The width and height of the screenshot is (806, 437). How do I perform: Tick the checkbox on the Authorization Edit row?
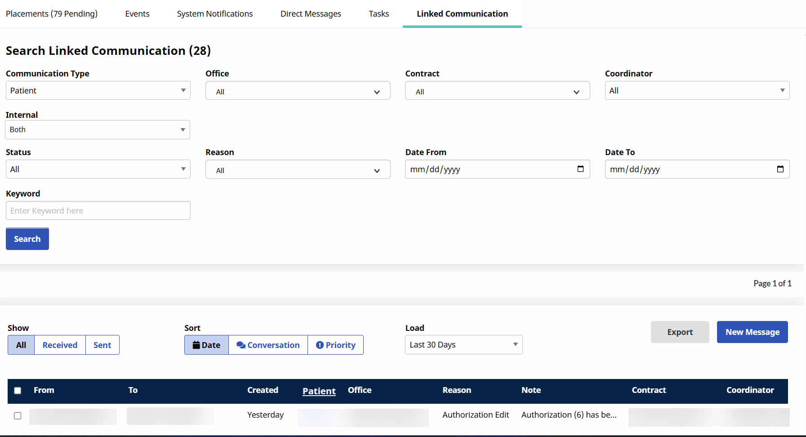click(x=18, y=415)
